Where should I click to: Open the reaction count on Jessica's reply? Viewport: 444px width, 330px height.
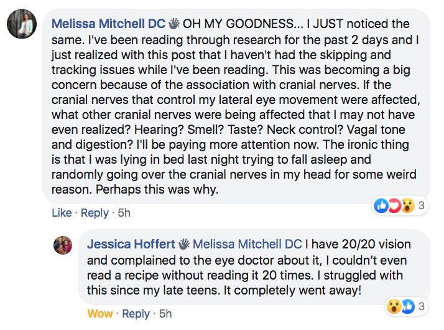420,306
